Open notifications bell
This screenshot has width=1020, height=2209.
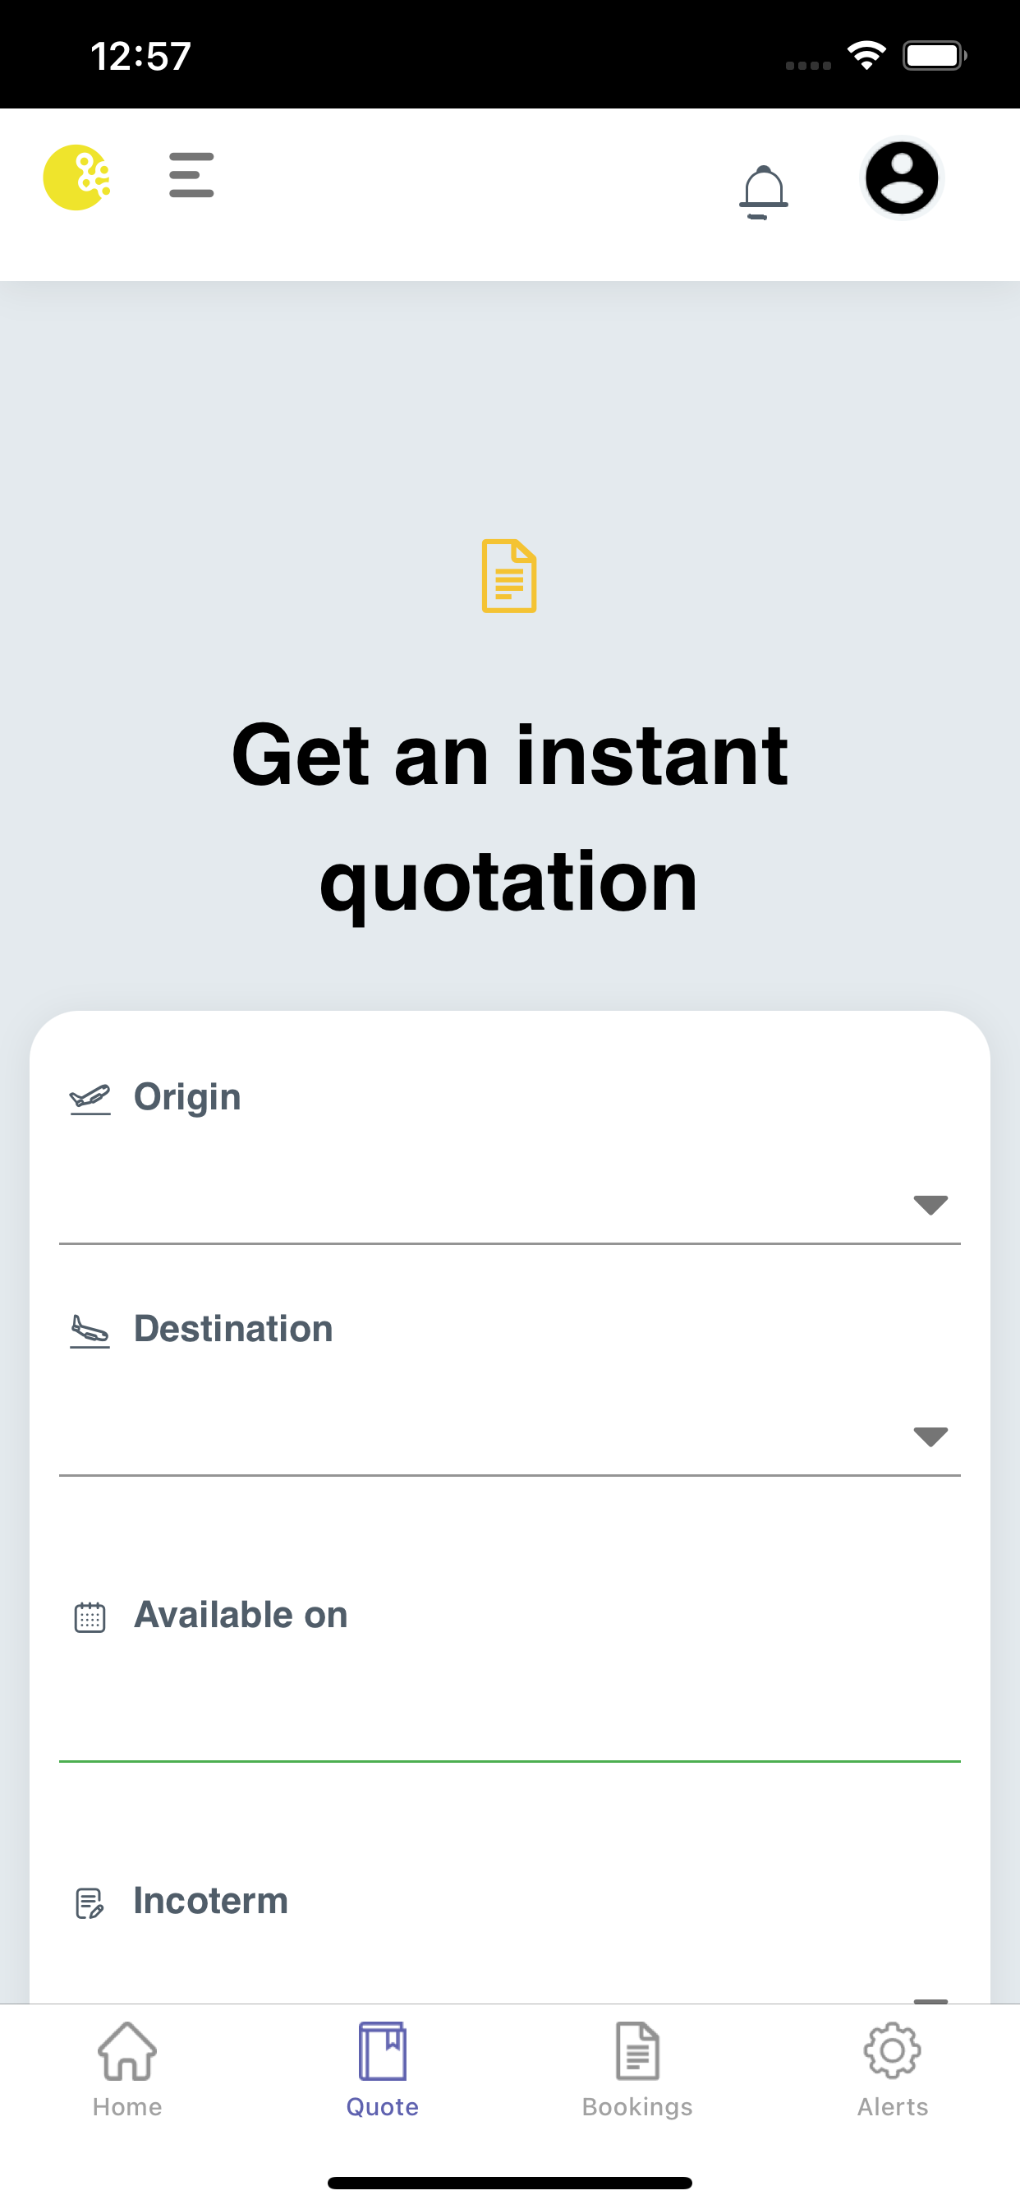click(x=763, y=192)
